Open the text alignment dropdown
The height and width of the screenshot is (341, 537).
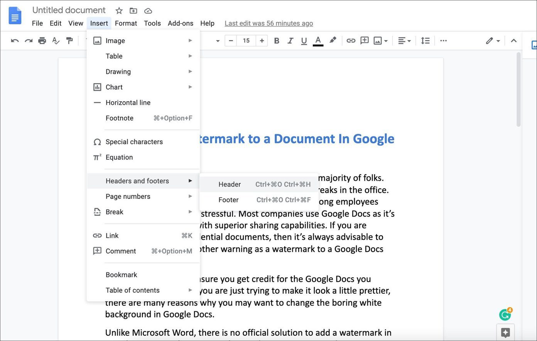[404, 40]
